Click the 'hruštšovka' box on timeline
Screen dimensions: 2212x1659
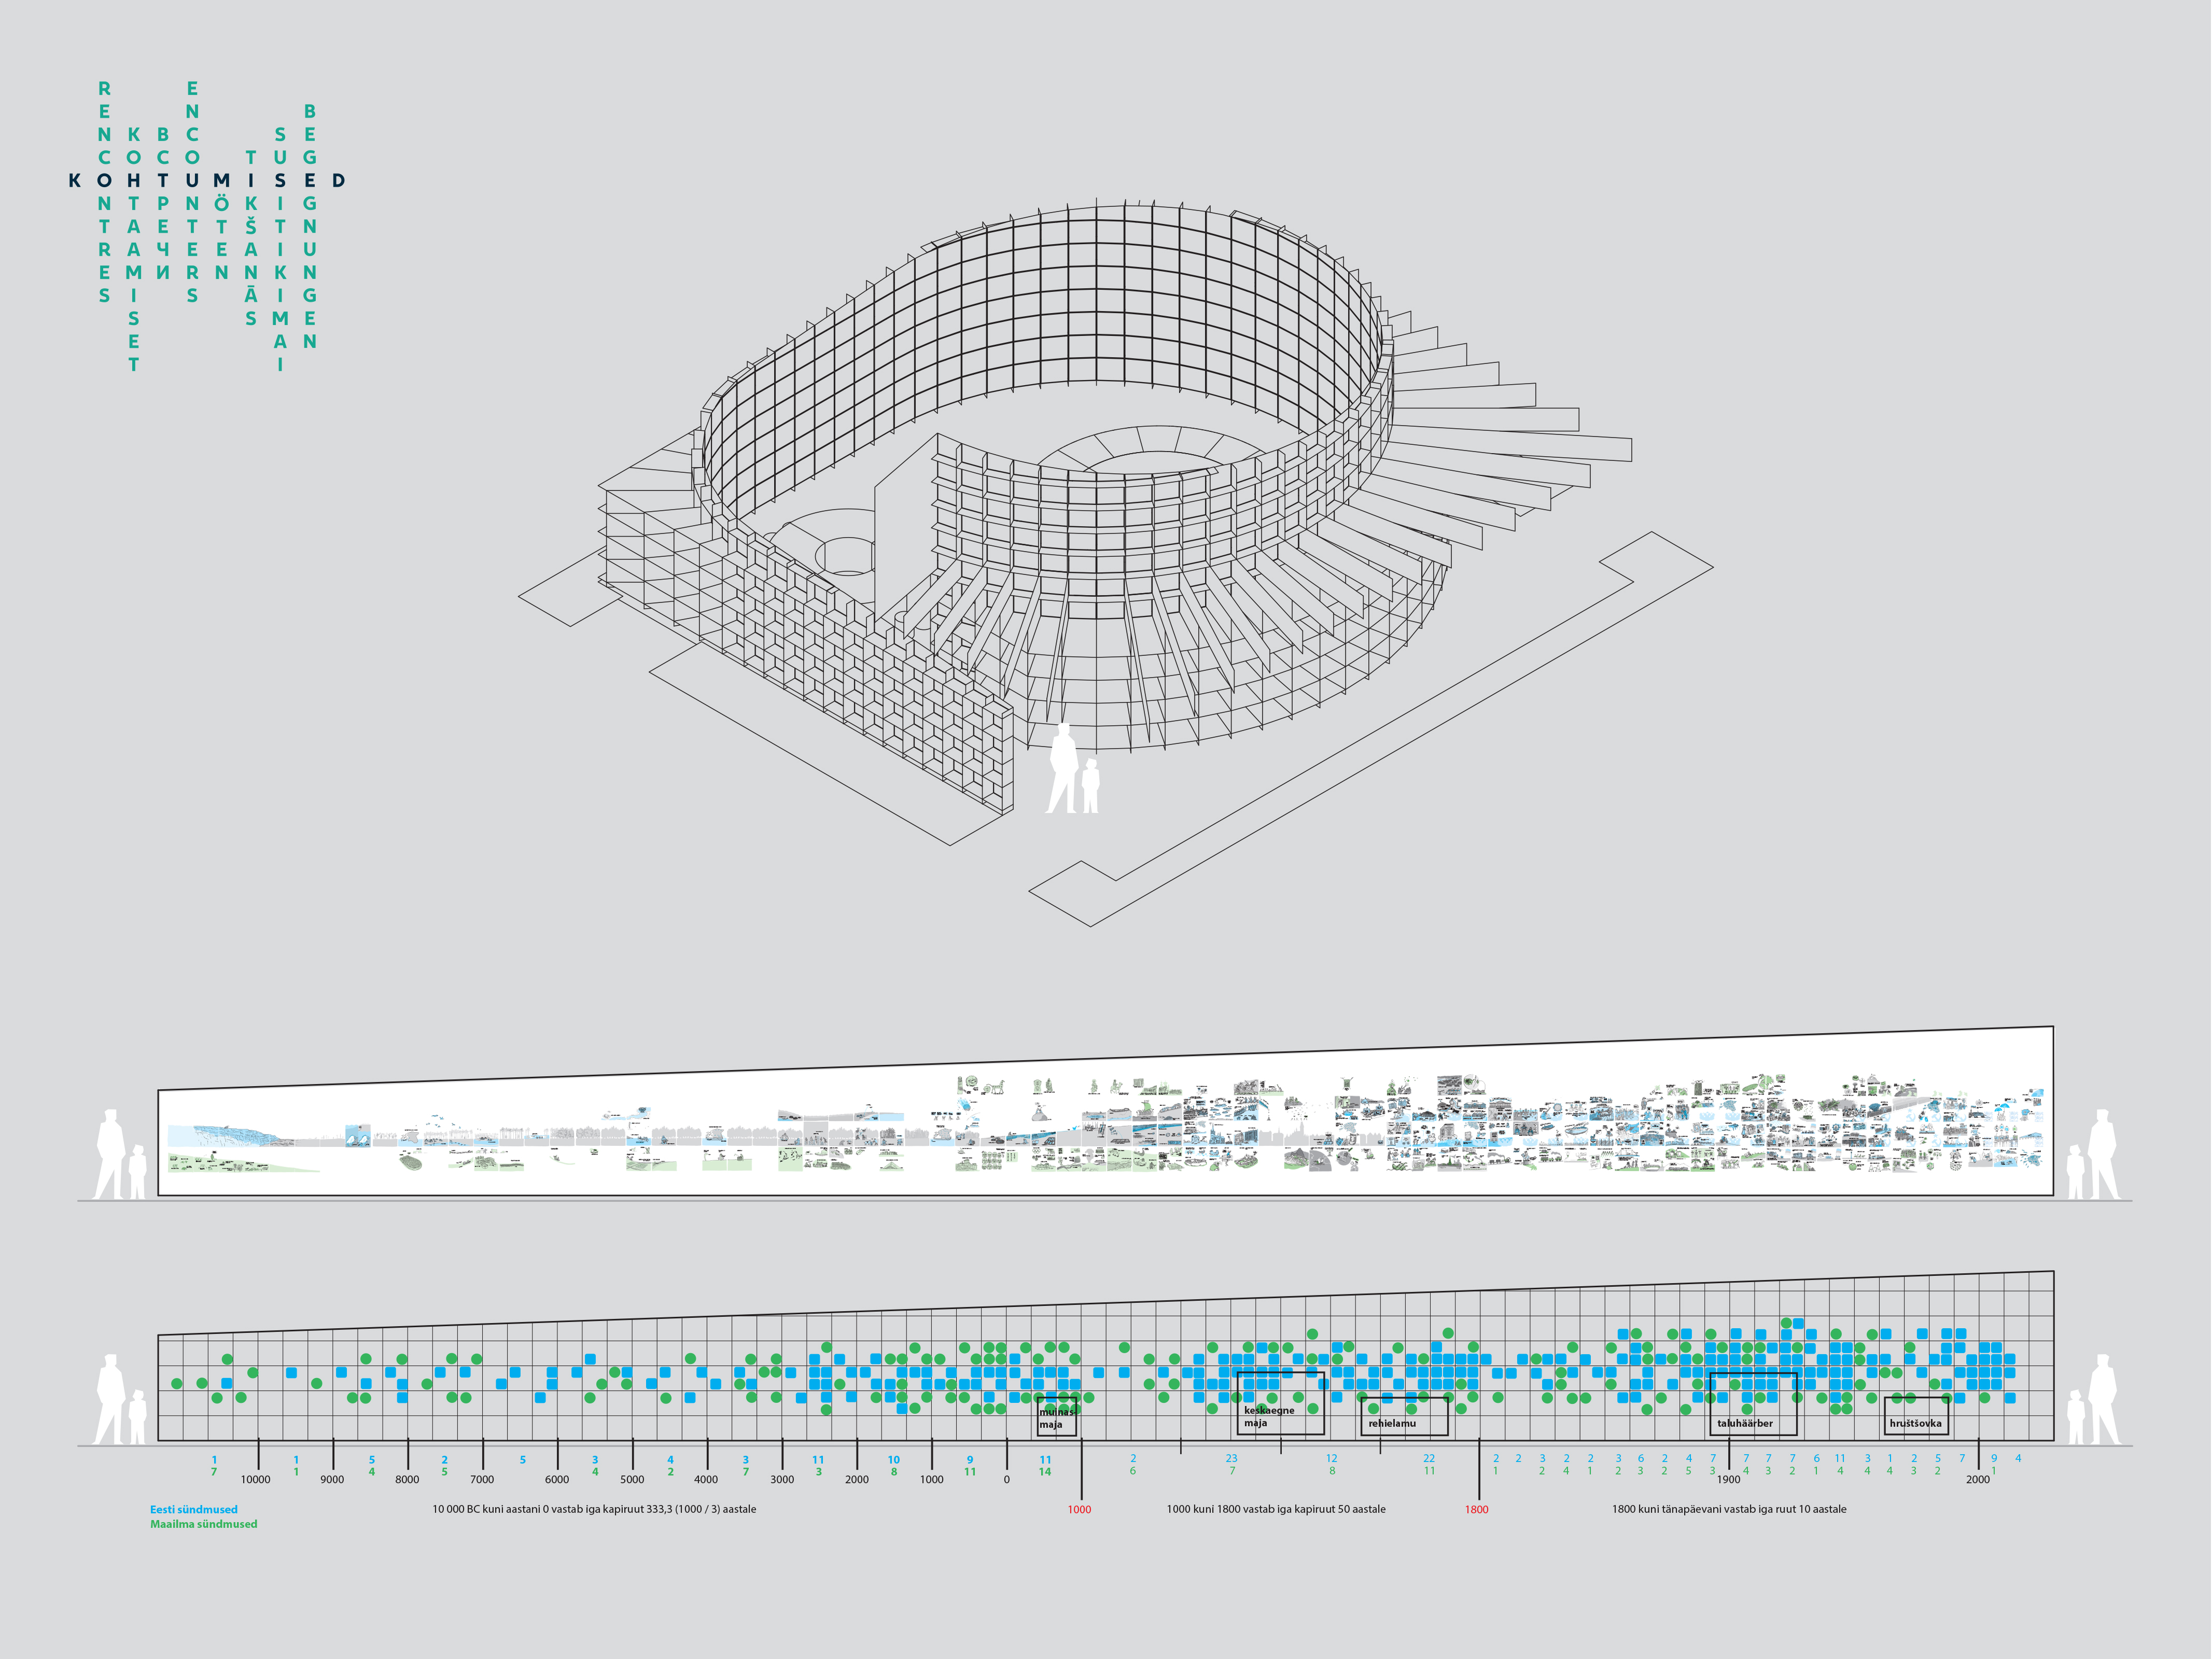coord(1915,1416)
